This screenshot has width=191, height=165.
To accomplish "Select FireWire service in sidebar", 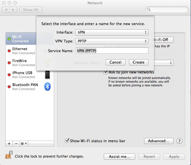I will click(21, 63).
